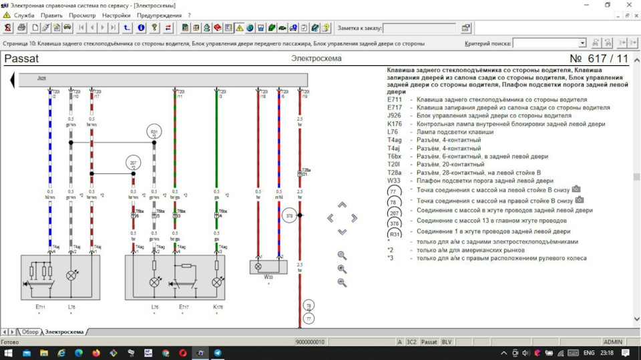Click the black left arrow beside J926

(12, 80)
